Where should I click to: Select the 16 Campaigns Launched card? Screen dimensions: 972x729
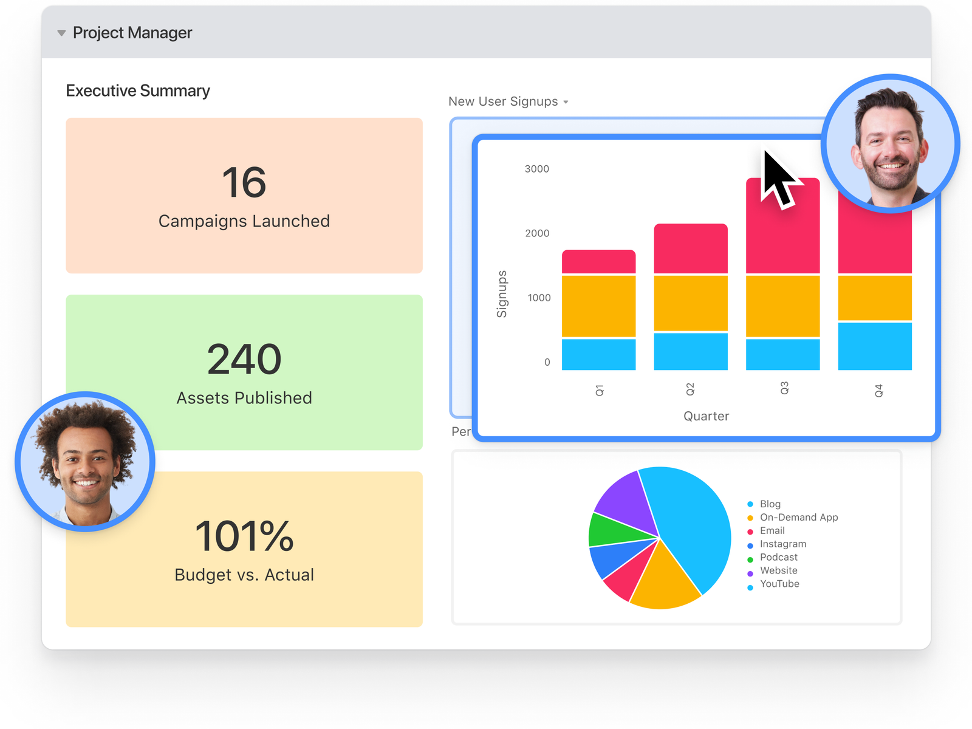click(x=244, y=196)
